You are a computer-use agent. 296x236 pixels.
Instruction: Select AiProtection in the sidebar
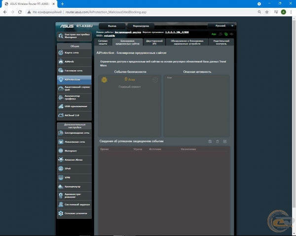(x=74, y=80)
